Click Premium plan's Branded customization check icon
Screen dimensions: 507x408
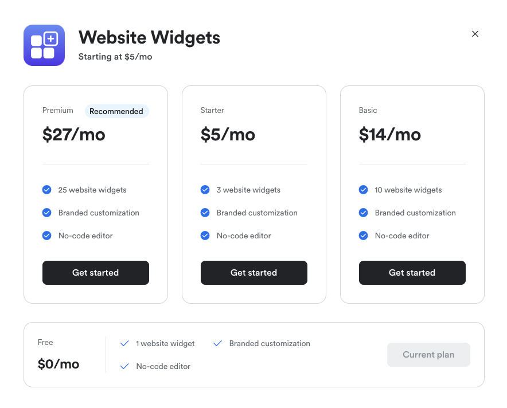point(47,213)
